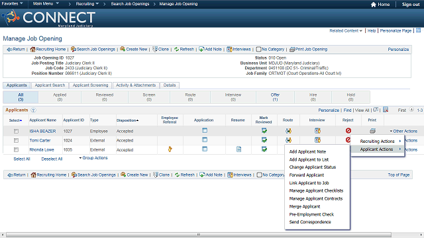
Task: Choose Send Correspondence menu item
Action: point(310,222)
